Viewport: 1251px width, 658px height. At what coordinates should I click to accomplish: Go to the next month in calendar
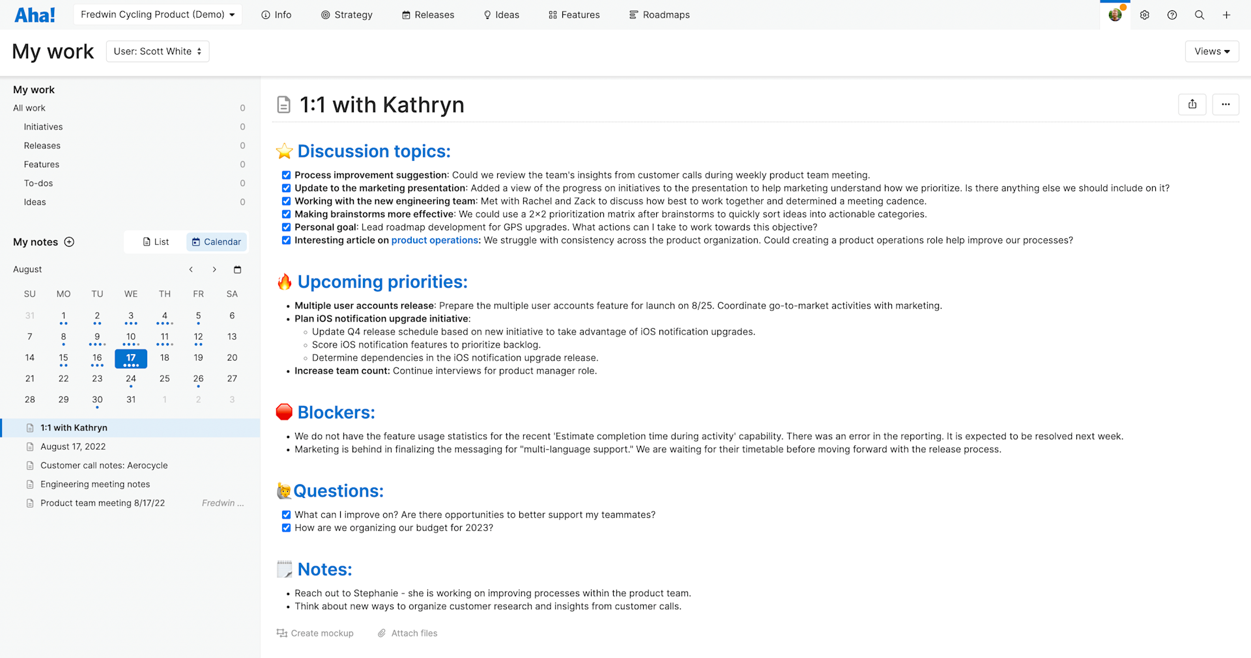(x=214, y=269)
